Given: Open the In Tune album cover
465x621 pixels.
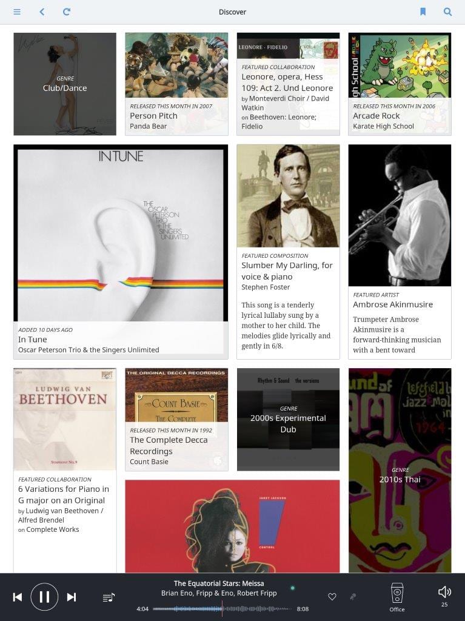Looking at the screenshot, I should (x=121, y=252).
